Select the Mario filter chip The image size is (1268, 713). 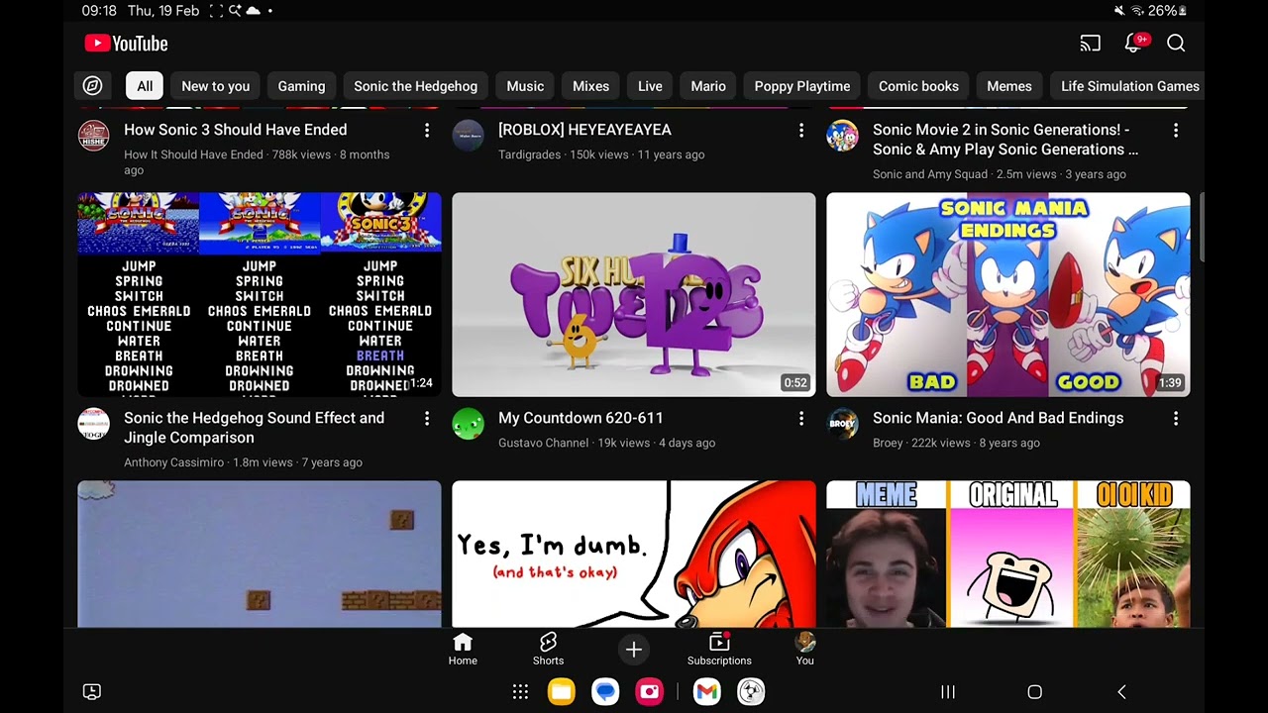(x=708, y=86)
